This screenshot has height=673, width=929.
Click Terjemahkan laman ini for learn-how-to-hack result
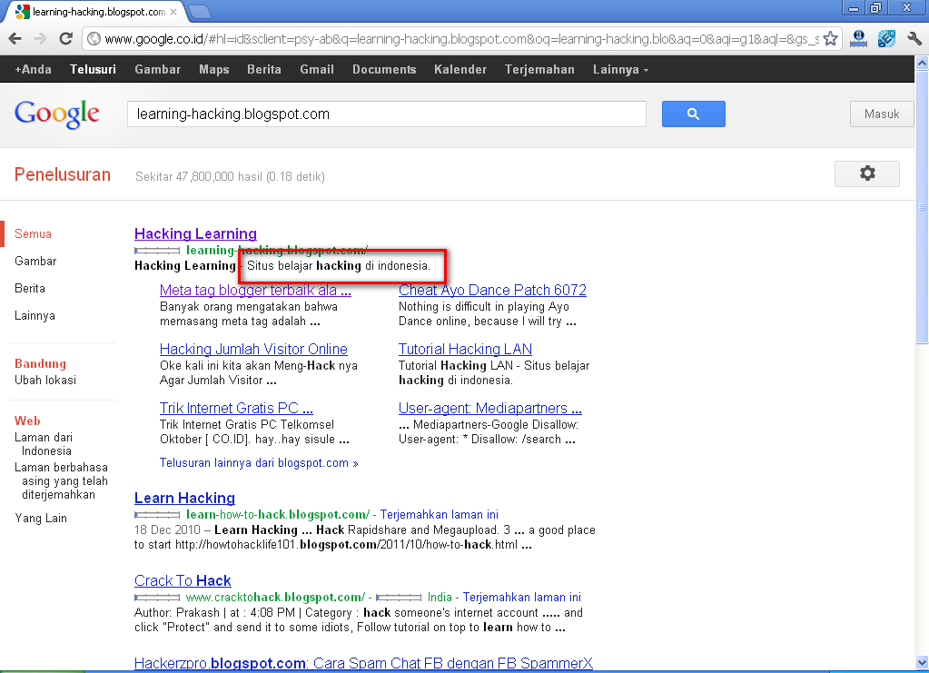[439, 514]
